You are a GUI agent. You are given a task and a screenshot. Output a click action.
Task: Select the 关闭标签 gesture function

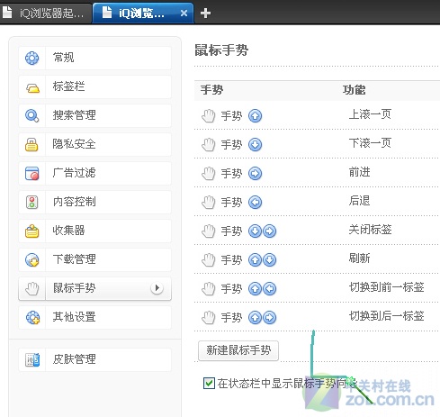pos(370,230)
